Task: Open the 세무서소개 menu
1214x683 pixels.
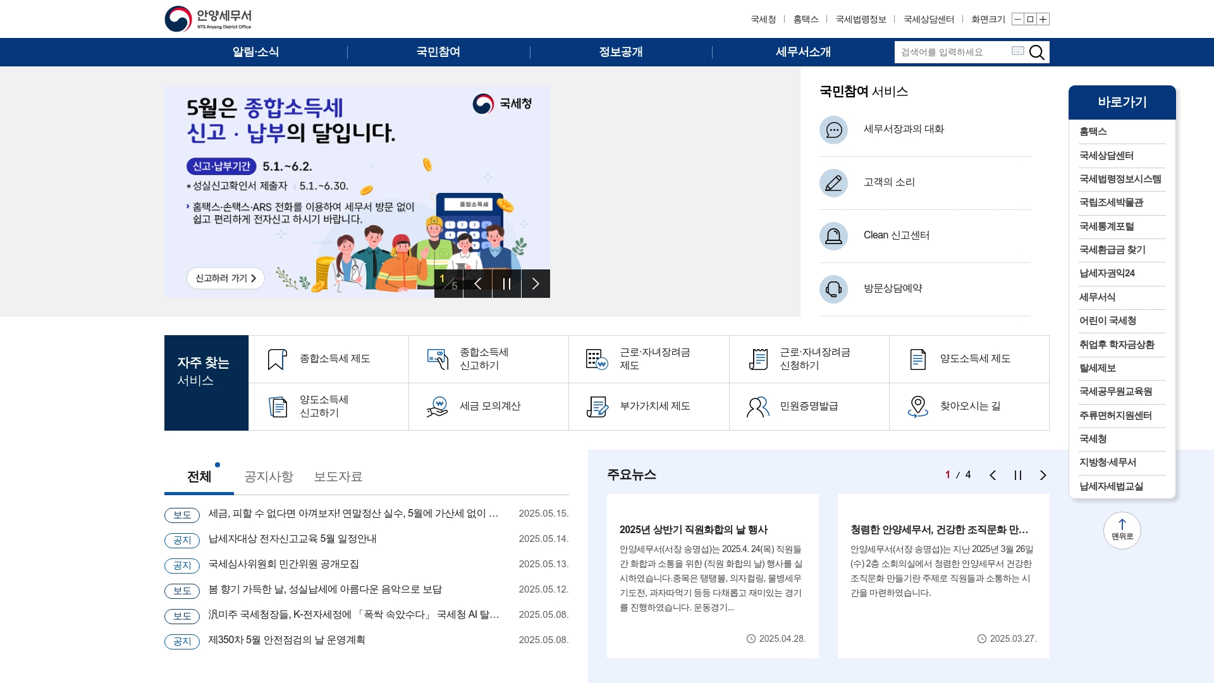Action: (x=803, y=52)
